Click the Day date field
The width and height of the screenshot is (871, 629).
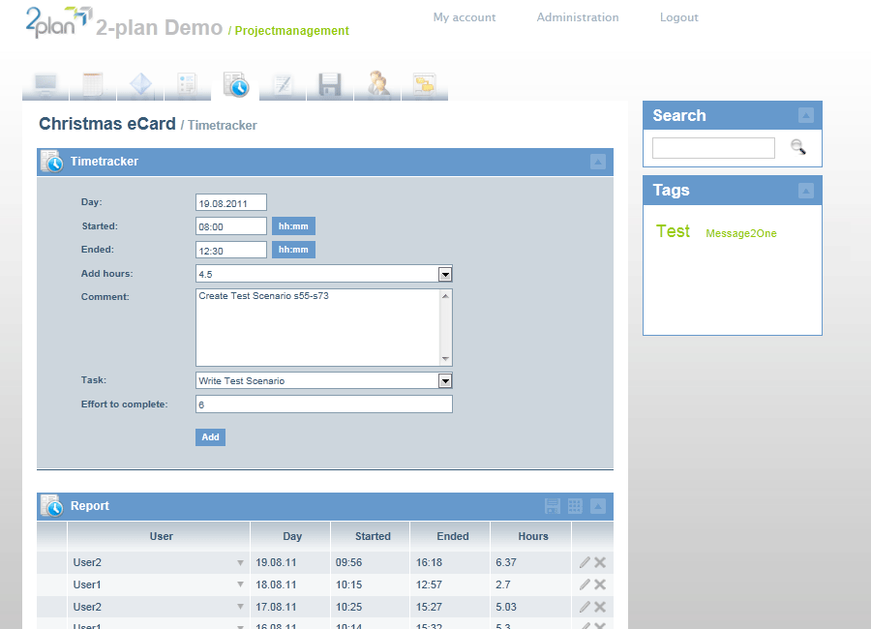[x=231, y=203]
